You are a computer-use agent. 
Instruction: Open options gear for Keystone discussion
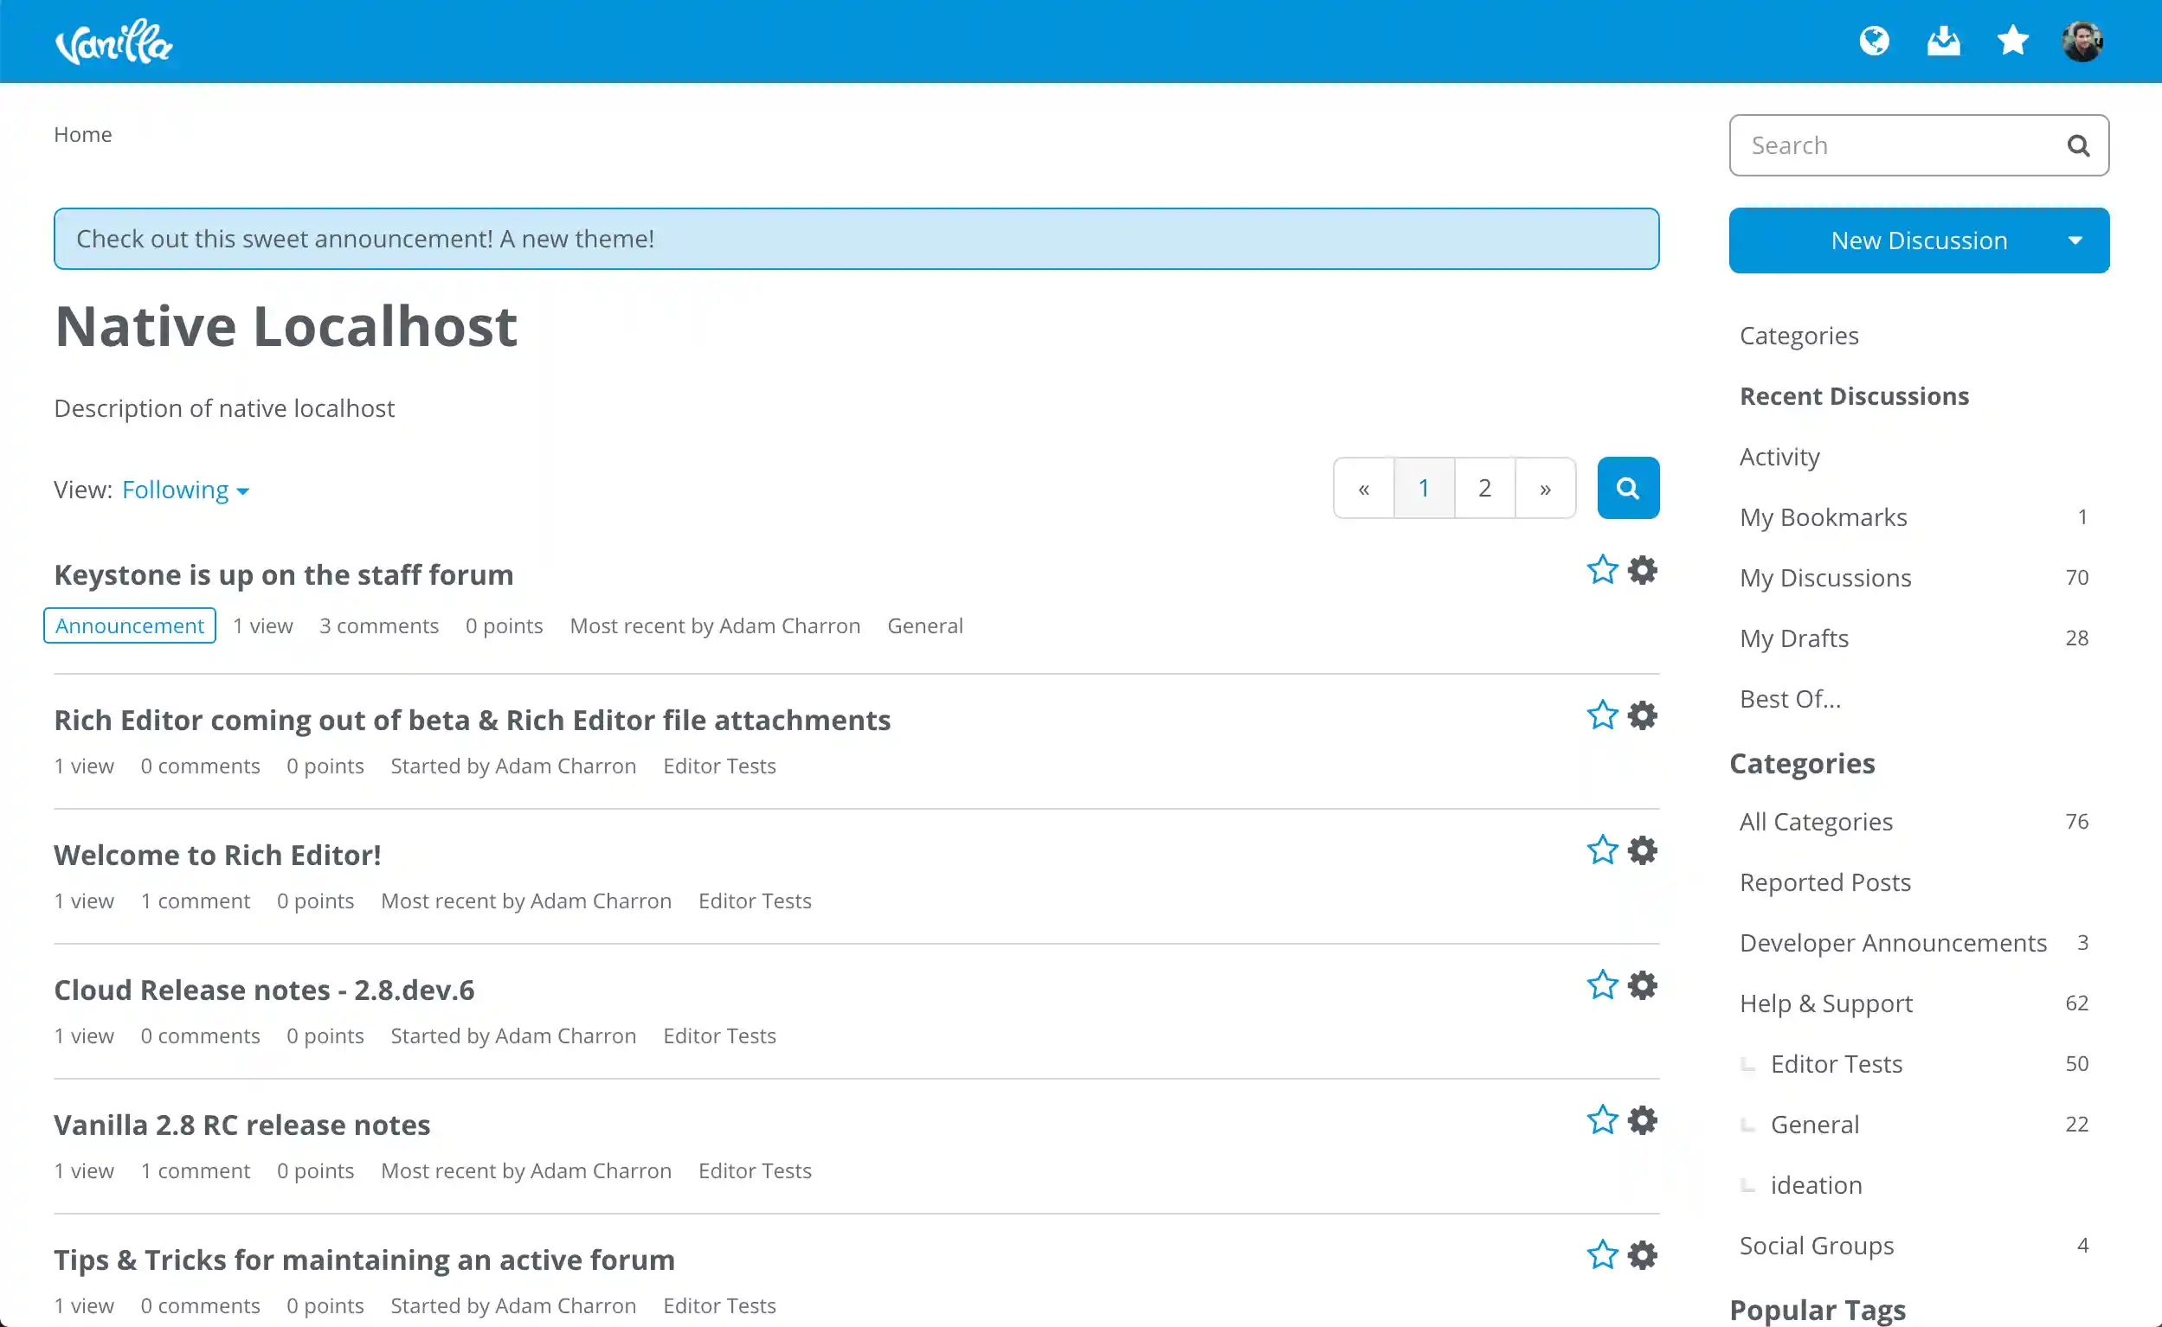1642,570
